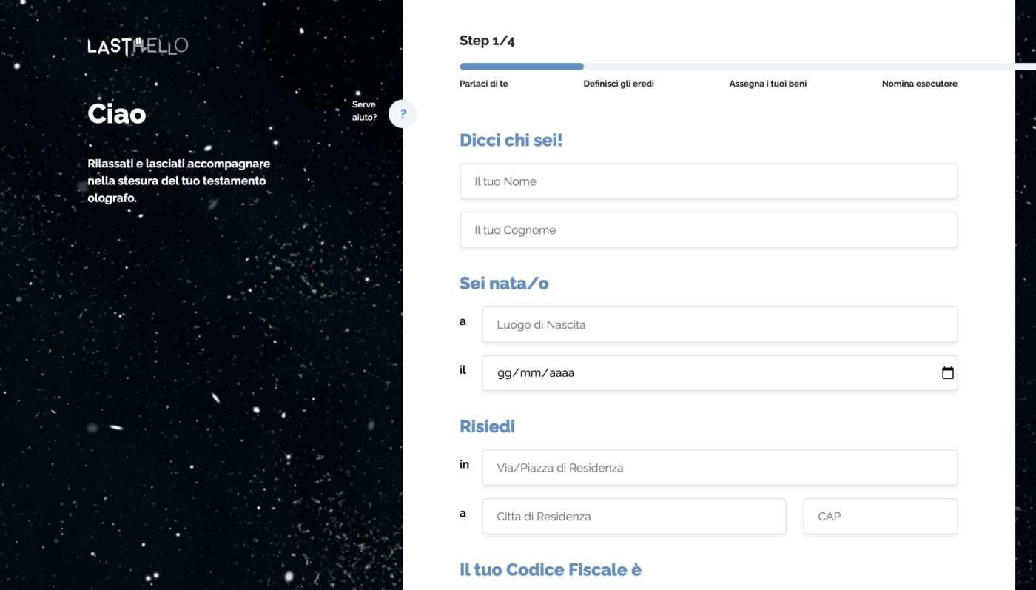Screen dimensions: 1036x590
Task: Open the Assegna i tuoi beni step
Action: 767,84
